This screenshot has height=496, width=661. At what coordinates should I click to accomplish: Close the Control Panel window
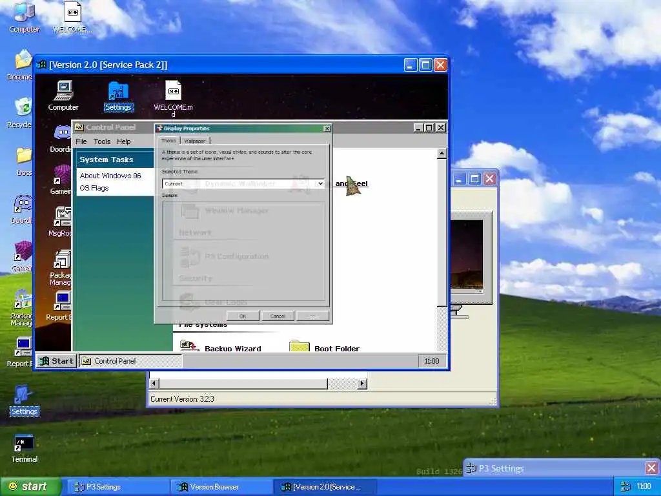coord(440,128)
